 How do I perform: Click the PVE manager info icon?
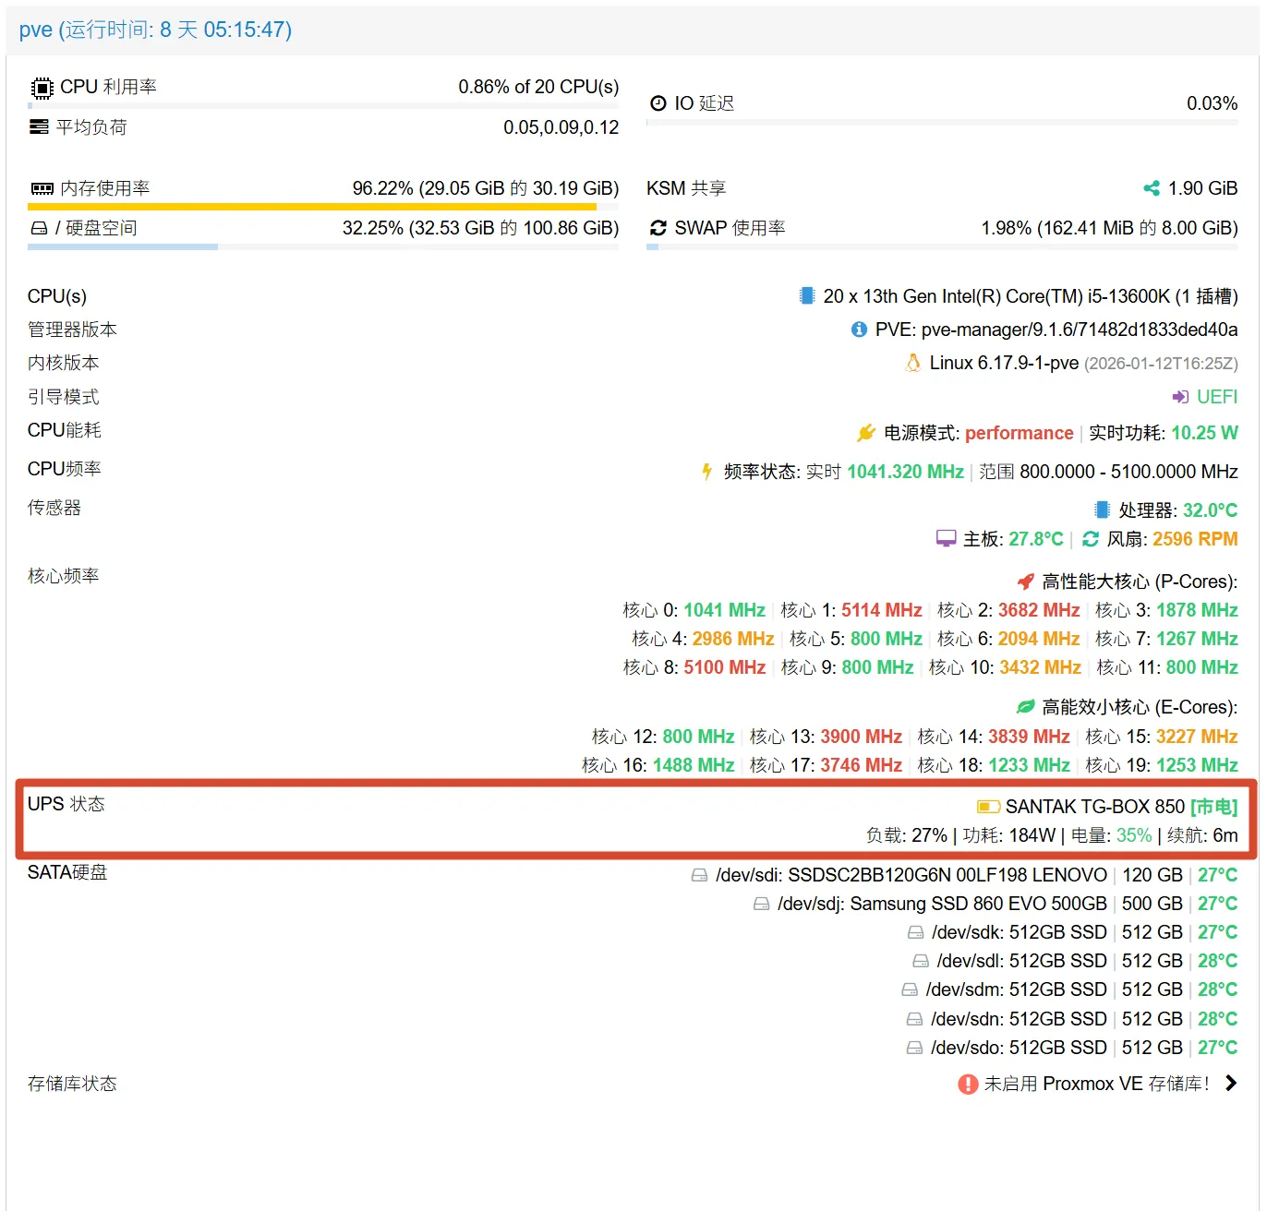click(x=859, y=330)
